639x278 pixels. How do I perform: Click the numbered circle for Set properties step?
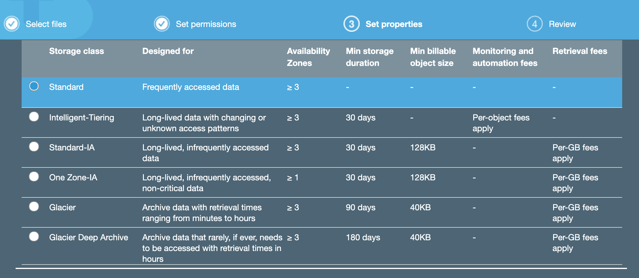point(352,24)
